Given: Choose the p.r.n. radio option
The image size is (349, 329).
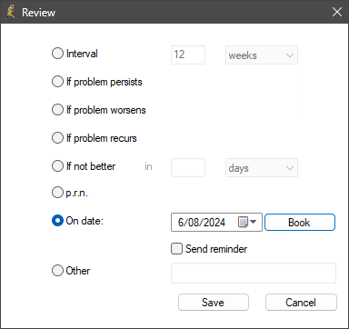Looking at the screenshot, I should [x=57, y=193].
